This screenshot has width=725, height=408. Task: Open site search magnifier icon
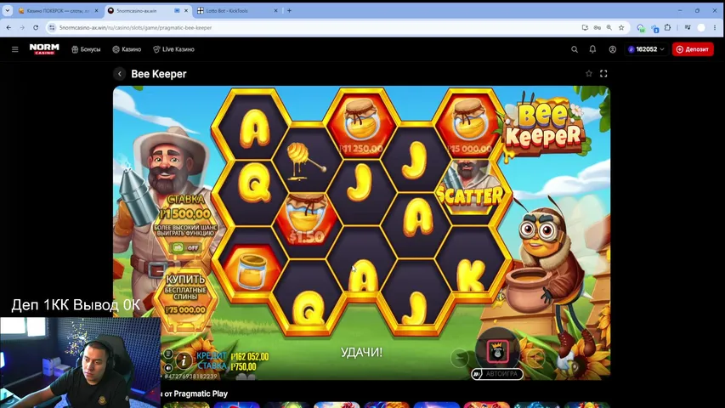tap(575, 49)
